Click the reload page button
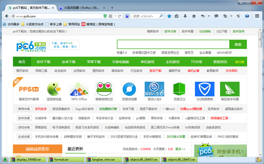The height and width of the screenshot is (164, 264). (120, 16)
